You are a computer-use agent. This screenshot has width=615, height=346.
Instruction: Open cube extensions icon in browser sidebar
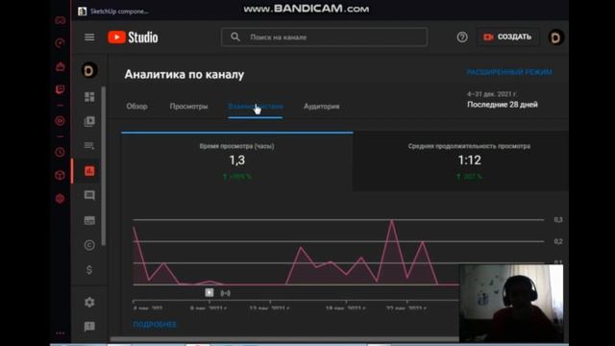[x=60, y=175]
